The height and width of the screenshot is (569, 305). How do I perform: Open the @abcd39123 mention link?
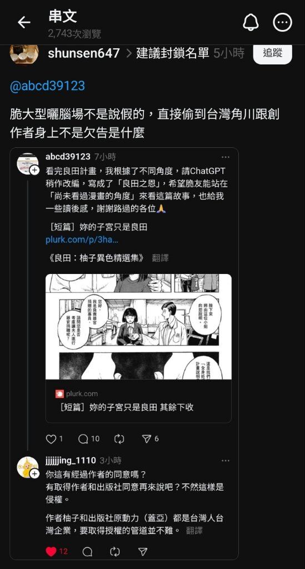[47, 86]
